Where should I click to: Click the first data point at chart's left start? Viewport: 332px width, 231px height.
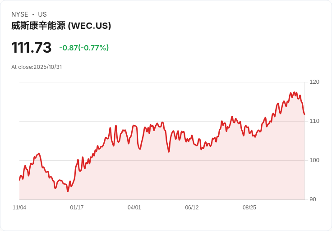click(x=19, y=180)
